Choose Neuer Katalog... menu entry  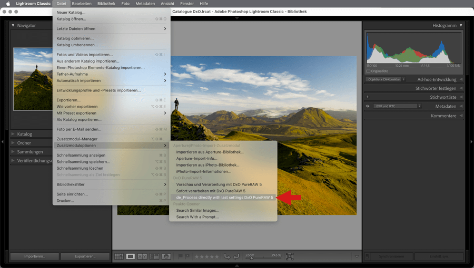(x=111, y=13)
